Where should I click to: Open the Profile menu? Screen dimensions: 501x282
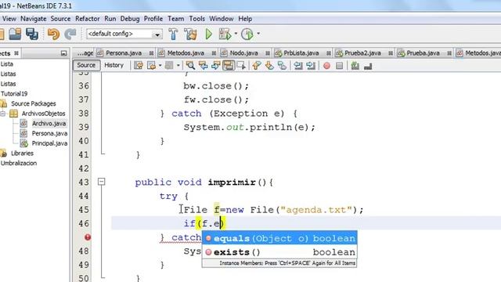pyautogui.click(x=153, y=19)
